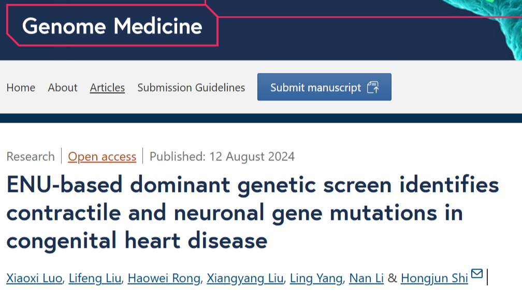
Task: Open author Nan Li's info
Action: tap(366, 278)
